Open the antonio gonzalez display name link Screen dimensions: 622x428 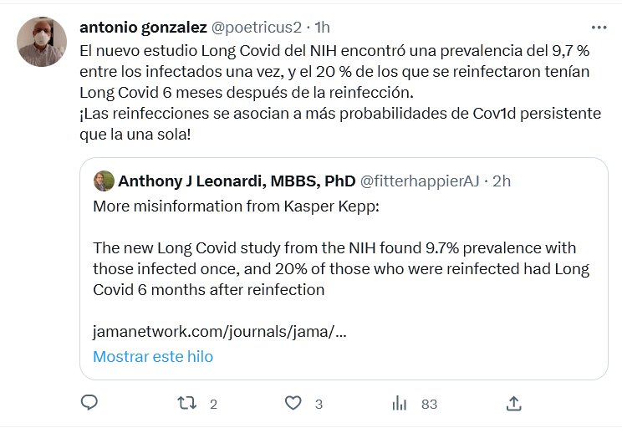(144, 28)
